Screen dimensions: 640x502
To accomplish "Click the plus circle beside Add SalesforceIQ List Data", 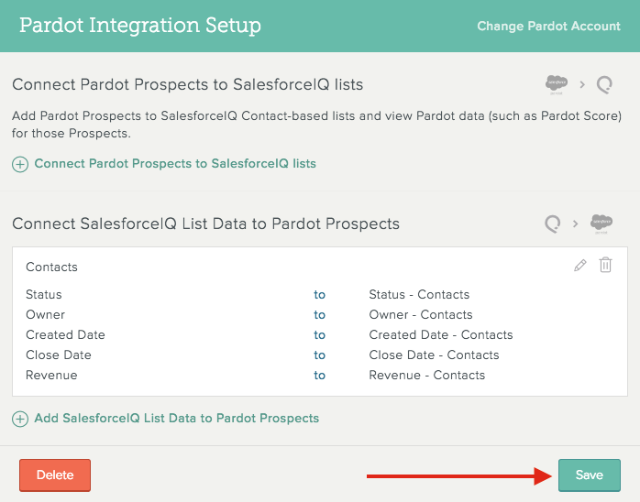I will [20, 419].
